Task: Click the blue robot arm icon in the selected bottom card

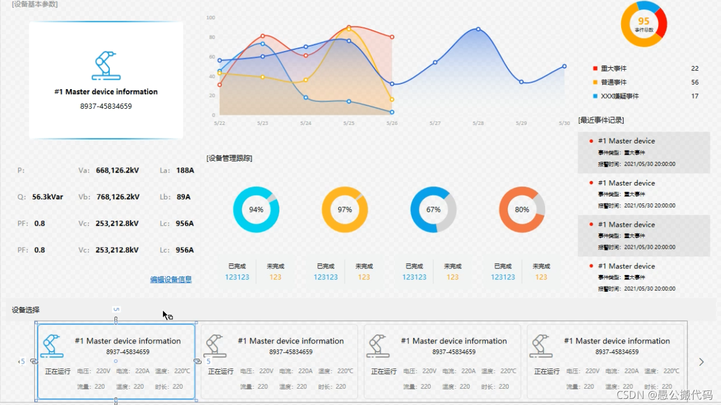Action: tap(52, 346)
